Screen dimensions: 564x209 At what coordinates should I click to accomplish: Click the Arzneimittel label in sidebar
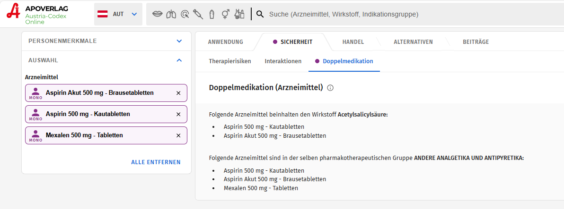coord(42,77)
